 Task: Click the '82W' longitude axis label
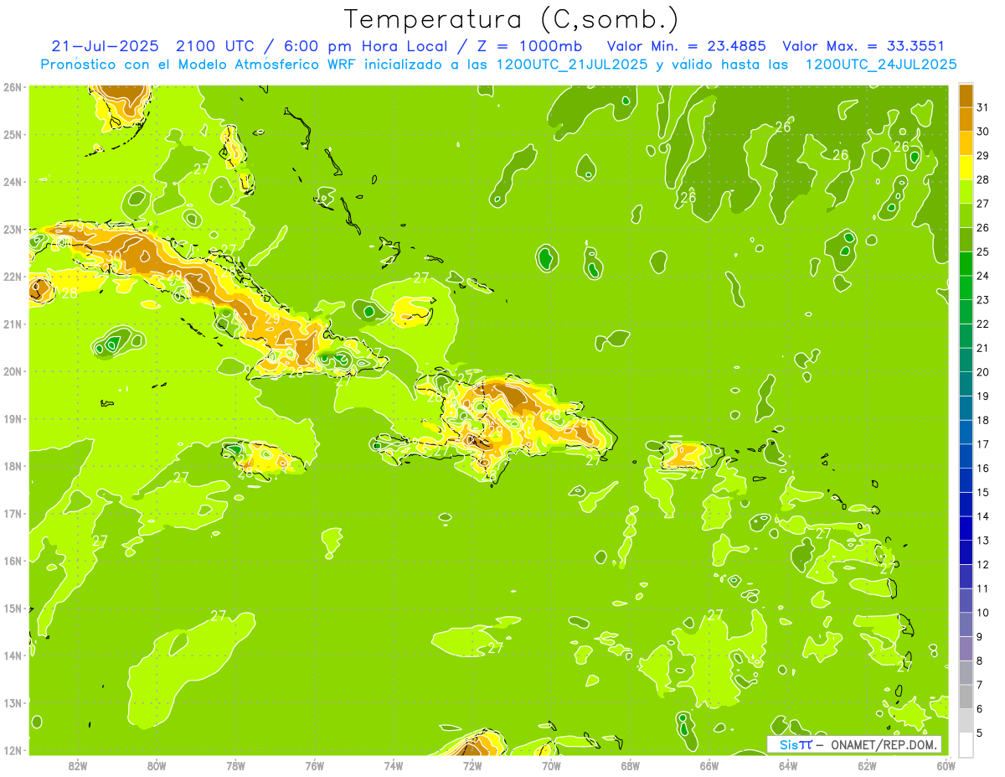pyautogui.click(x=78, y=764)
